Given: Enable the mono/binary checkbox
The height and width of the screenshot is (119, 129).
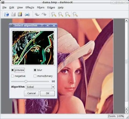Looking at the screenshot, I should (35, 76).
